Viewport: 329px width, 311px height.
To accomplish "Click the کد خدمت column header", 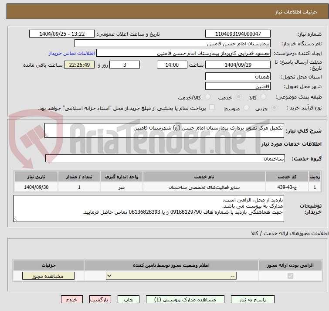I will pyautogui.click(x=287, y=177).
